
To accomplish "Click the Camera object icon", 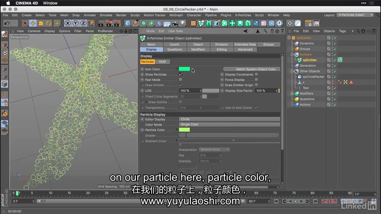I will (x=175, y=23).
